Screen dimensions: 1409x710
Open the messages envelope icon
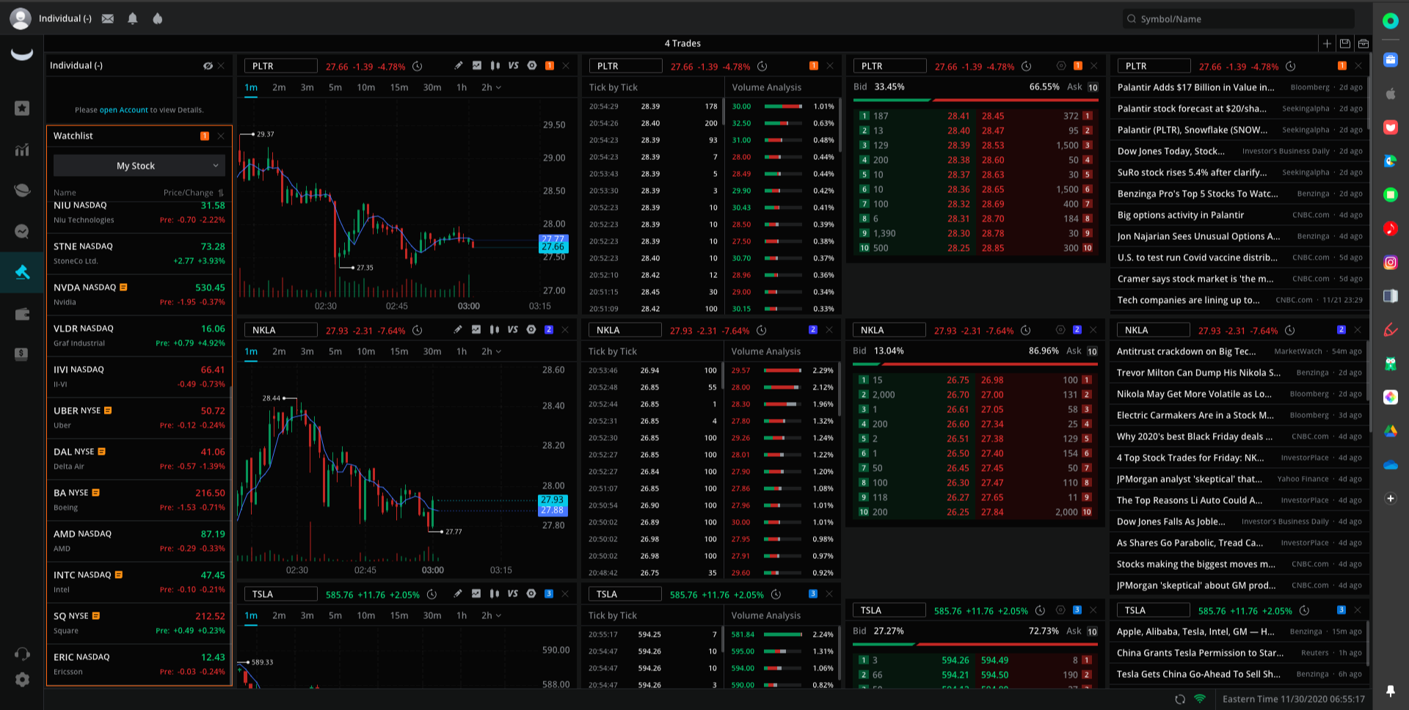(x=108, y=18)
